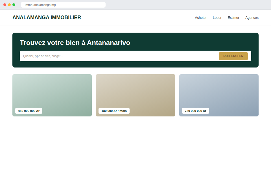Close the browser window with red button
This screenshot has width=271, height=180.
pos(5,5)
